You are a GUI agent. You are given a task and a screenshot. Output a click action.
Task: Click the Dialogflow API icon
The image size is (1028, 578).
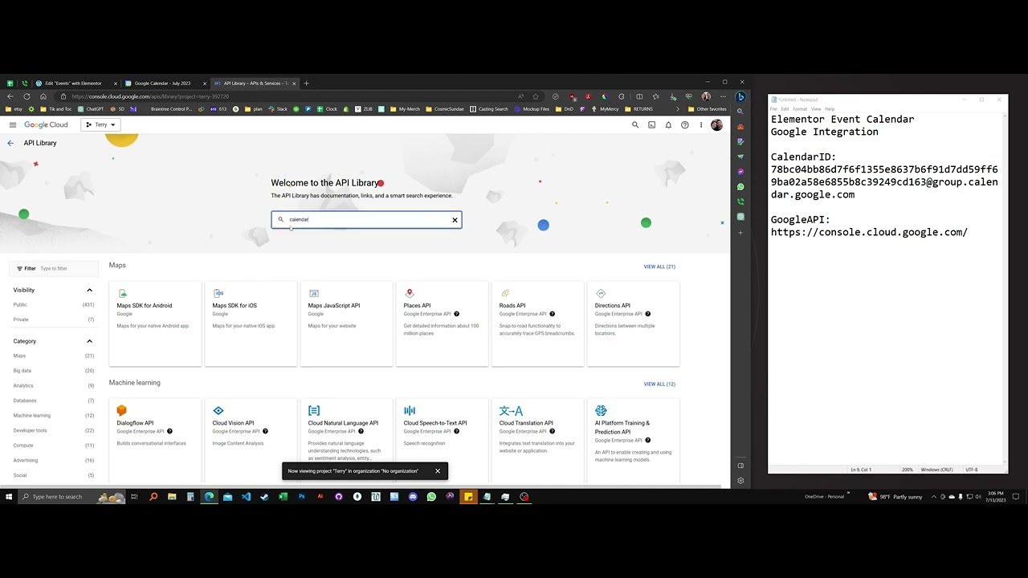point(122,410)
